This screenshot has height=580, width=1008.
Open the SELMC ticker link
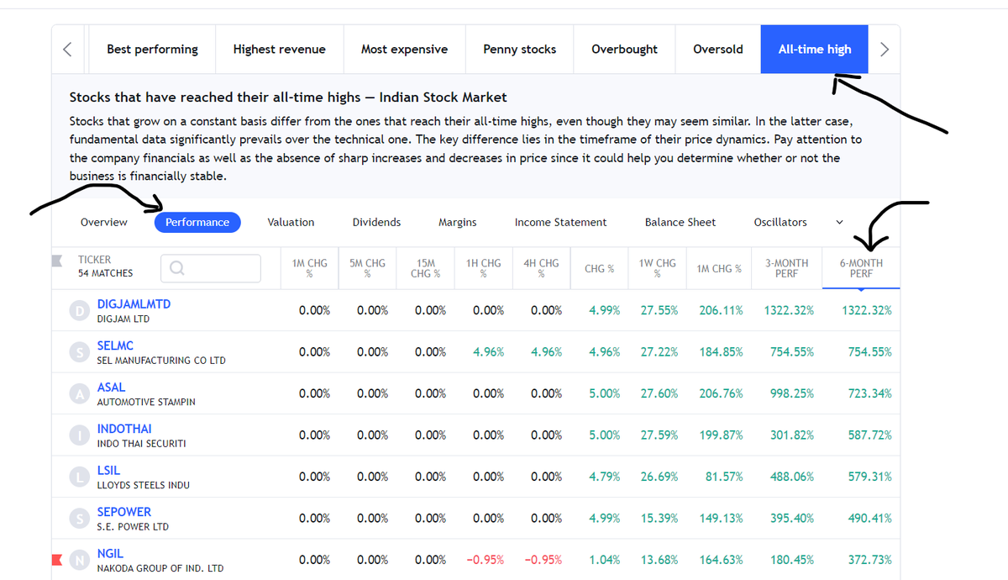click(115, 345)
